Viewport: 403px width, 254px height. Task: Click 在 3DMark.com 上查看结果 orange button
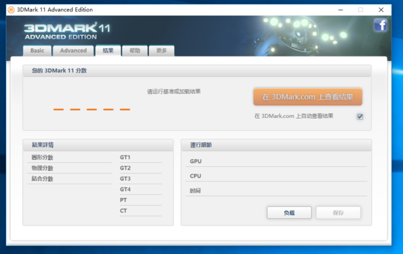tap(308, 97)
